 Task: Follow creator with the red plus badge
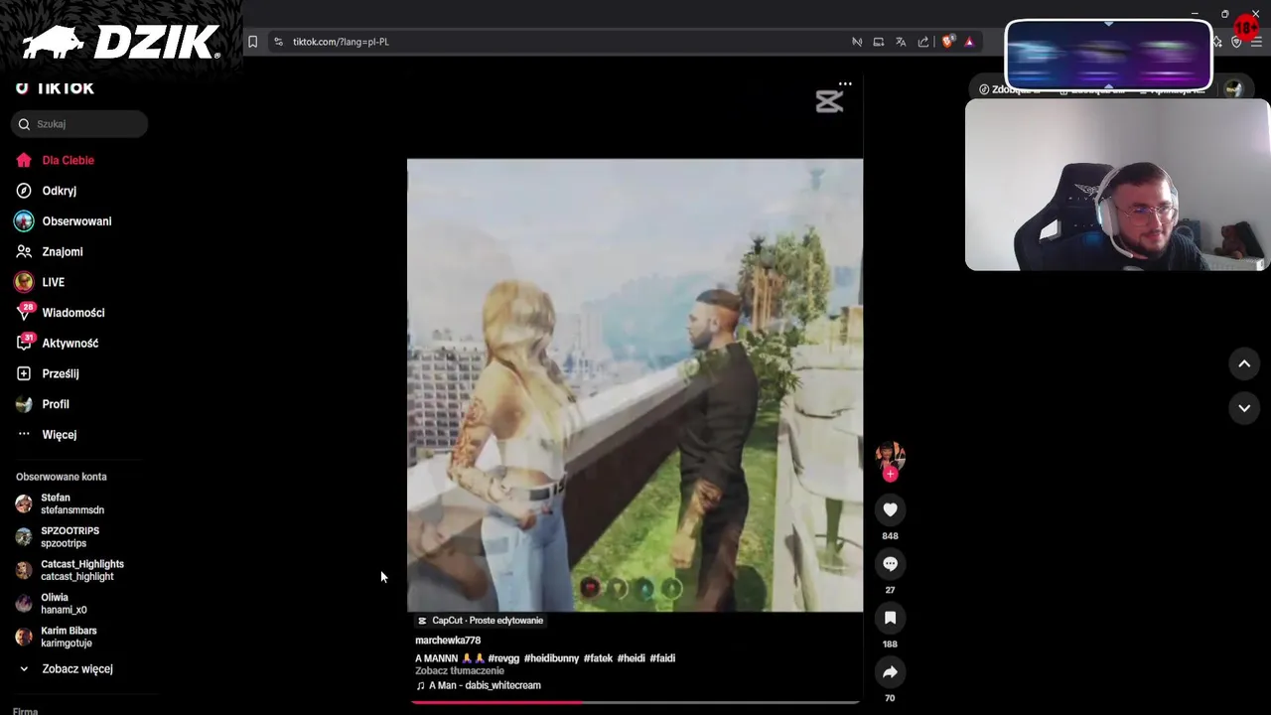[890, 475]
